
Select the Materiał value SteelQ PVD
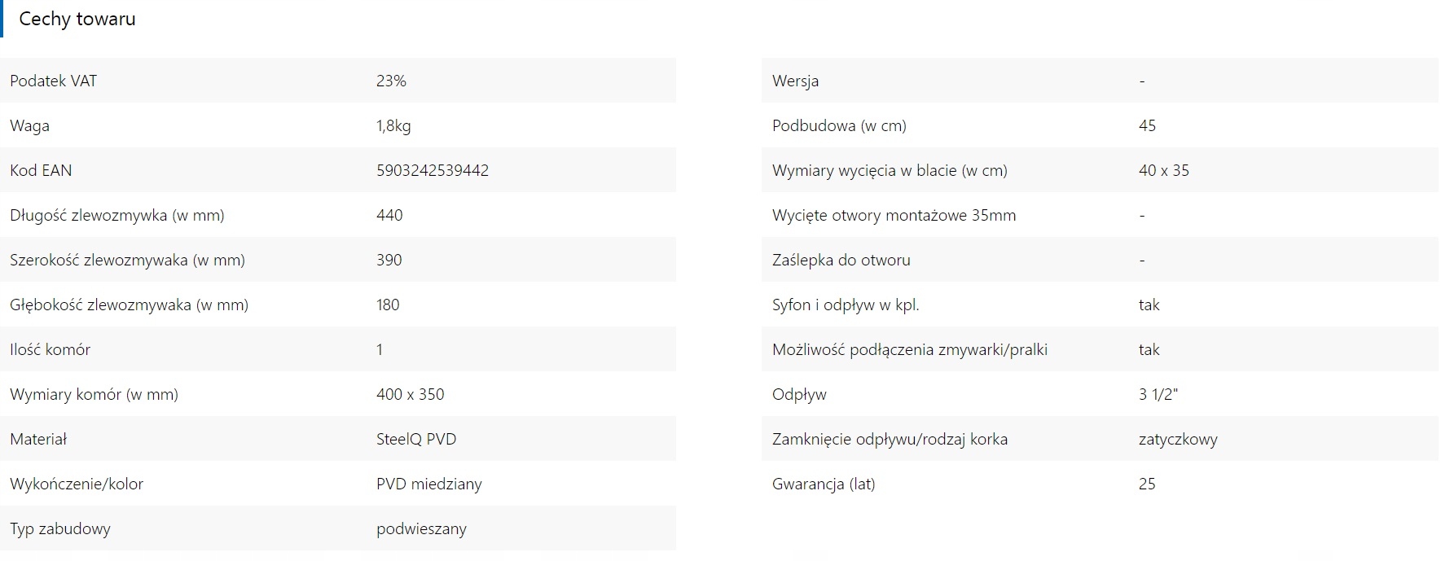(416, 439)
